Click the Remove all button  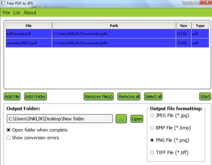tap(129, 96)
